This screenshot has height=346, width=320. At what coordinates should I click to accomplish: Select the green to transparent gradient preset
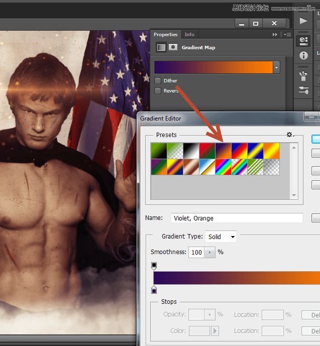(x=175, y=151)
